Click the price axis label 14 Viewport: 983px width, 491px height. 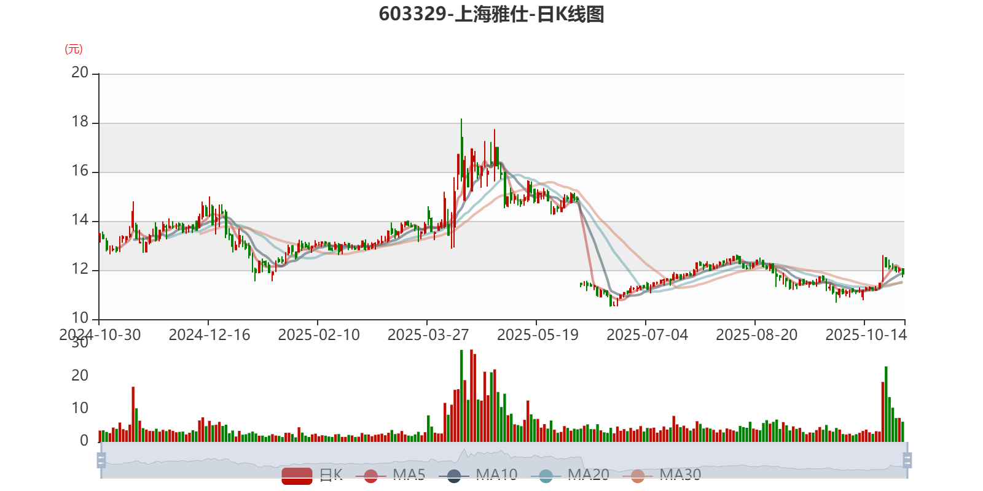[80, 220]
